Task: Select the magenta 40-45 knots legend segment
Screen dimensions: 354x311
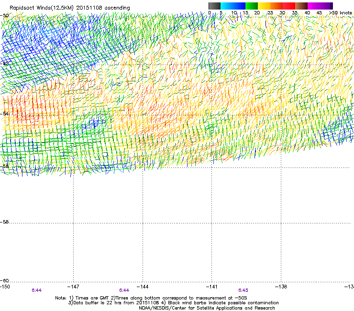Action: 314,6
